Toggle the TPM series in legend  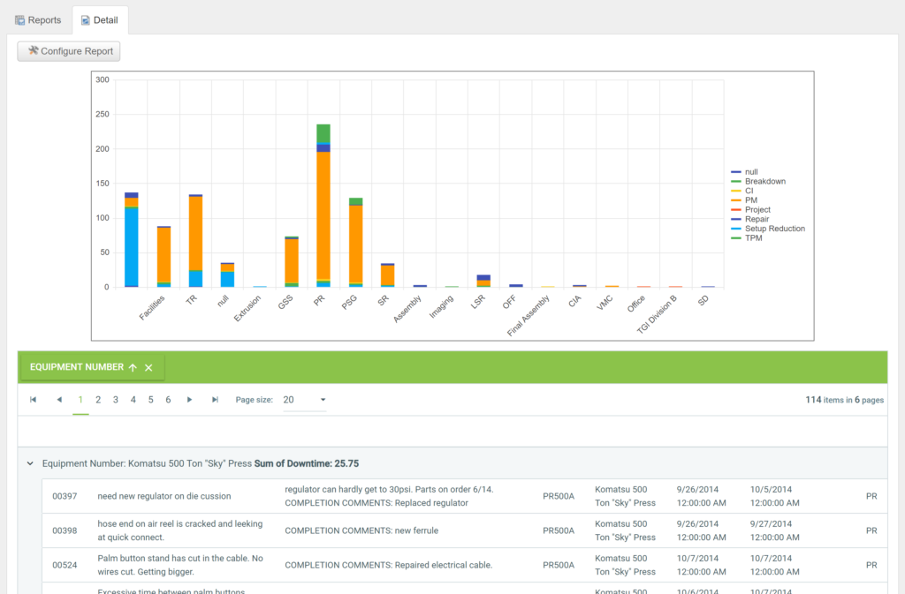tap(747, 238)
